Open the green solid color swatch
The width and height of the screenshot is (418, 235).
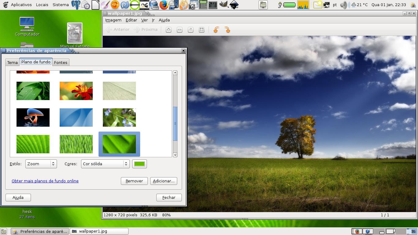click(x=140, y=164)
